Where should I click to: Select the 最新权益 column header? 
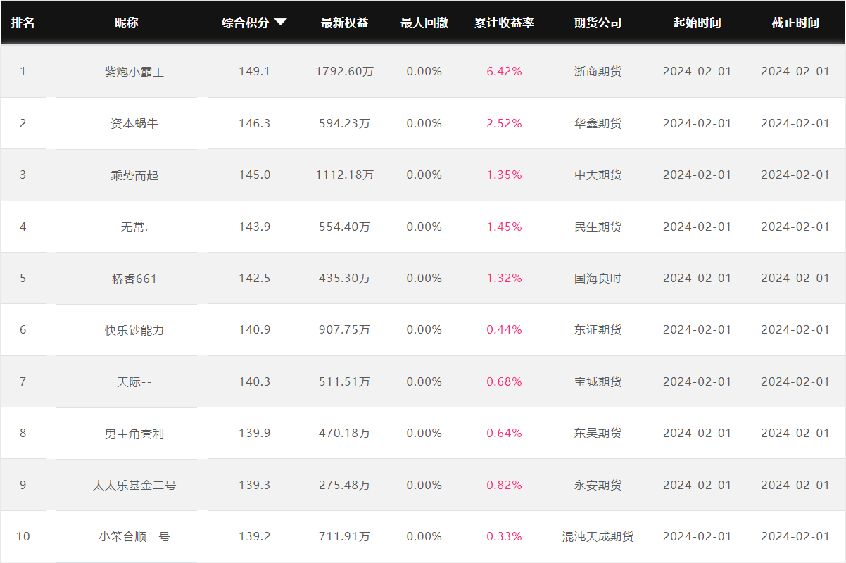[x=344, y=23]
